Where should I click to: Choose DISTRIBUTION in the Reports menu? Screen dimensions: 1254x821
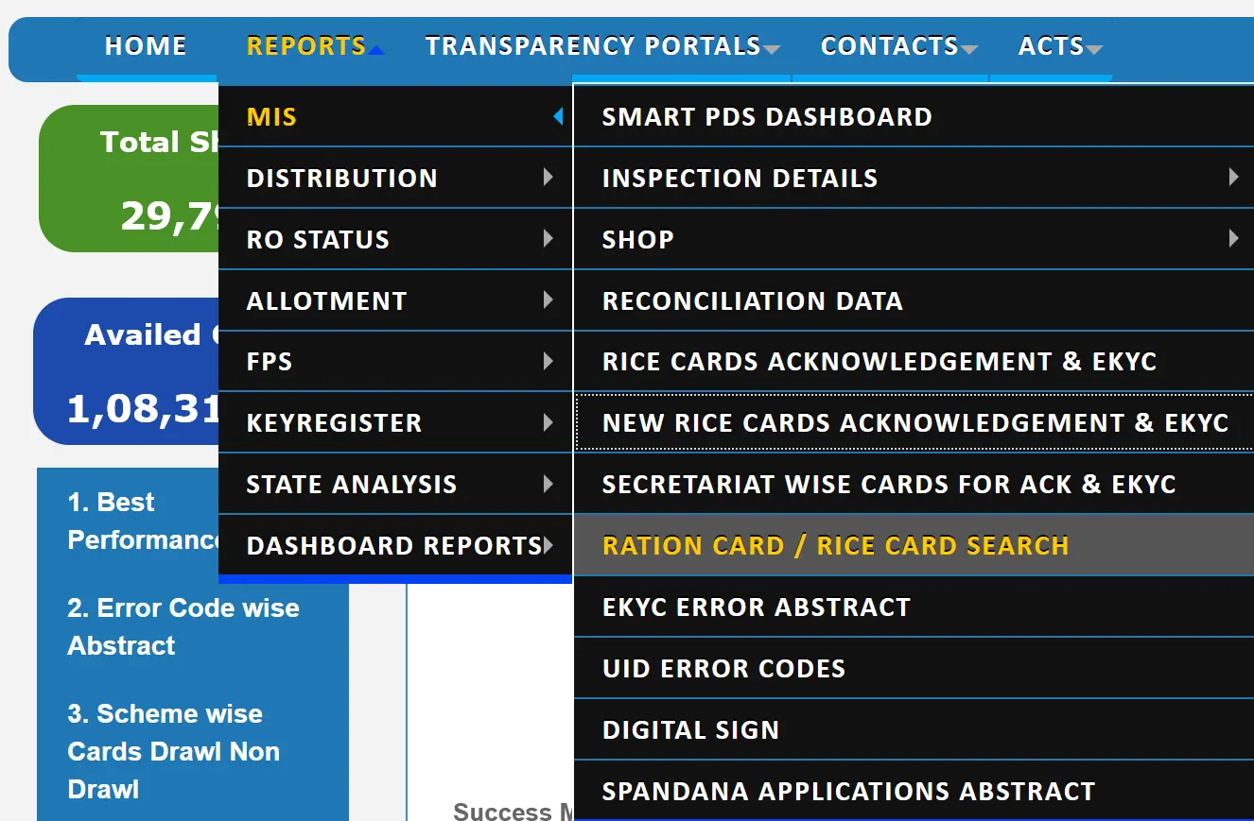(395, 178)
